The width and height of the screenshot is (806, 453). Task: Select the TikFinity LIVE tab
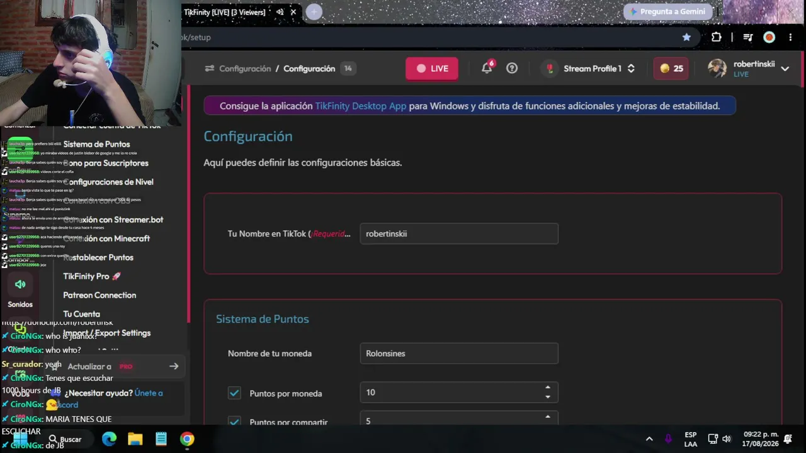(225, 12)
